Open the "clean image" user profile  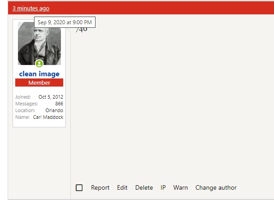pyautogui.click(x=39, y=74)
